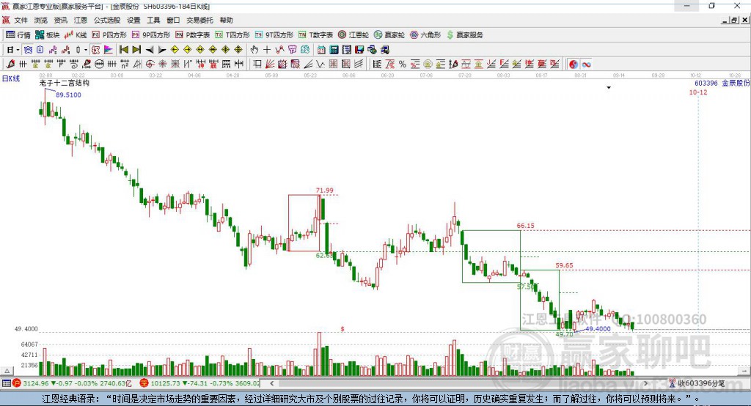Jump to last bar navigation icon
This screenshot has height=406, width=751.
coord(136,50)
